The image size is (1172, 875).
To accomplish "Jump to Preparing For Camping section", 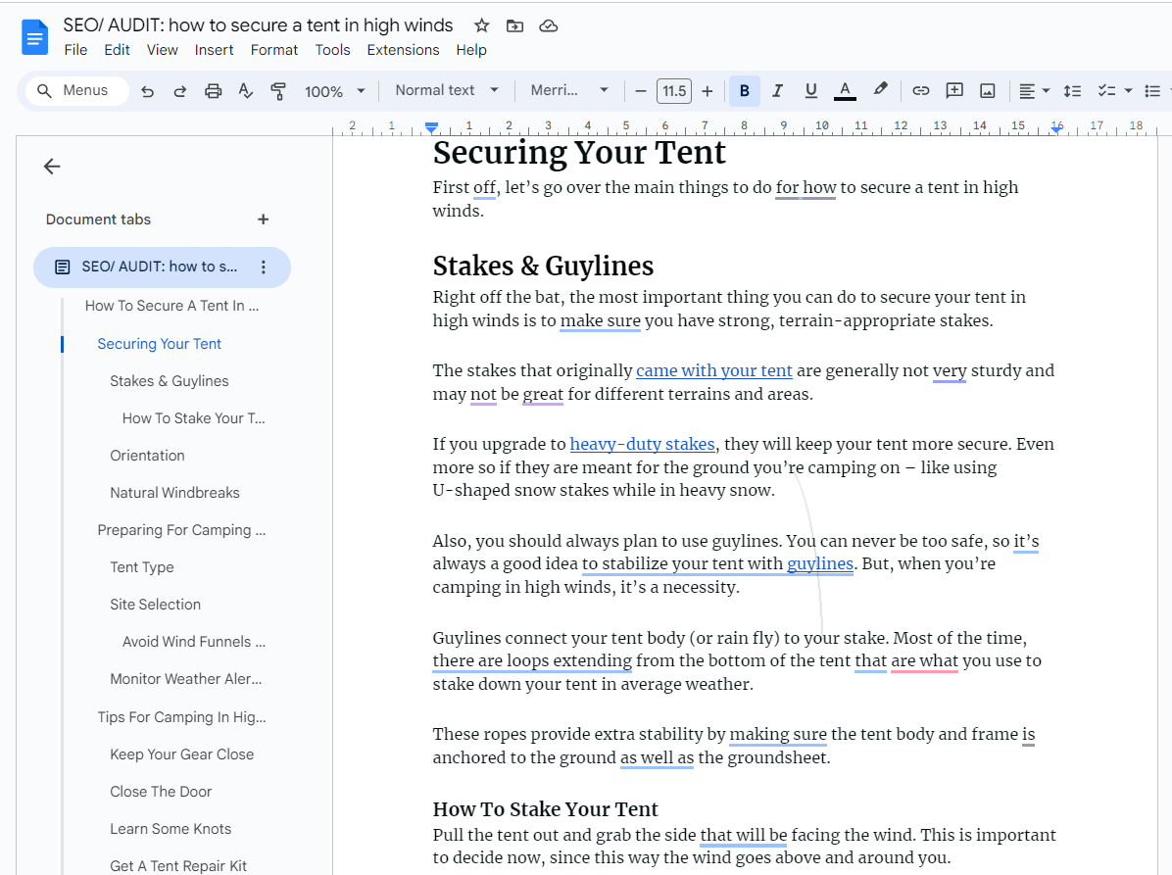I will tap(181, 530).
